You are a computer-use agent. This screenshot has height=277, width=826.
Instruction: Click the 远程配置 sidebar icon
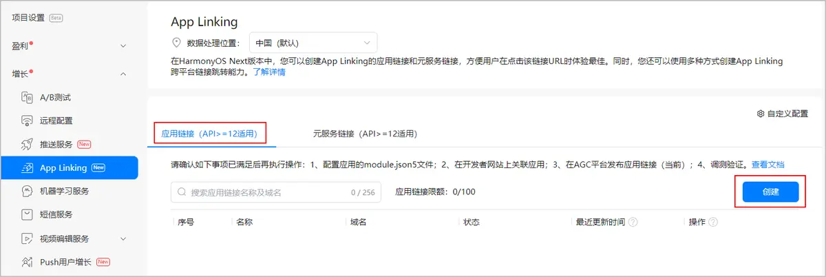[28, 121]
